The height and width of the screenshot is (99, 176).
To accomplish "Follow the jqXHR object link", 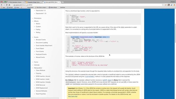I will pyautogui.click(x=107, y=80).
